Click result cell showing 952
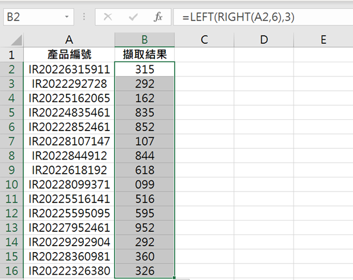Screen dimensions: 353x280 click(144, 227)
